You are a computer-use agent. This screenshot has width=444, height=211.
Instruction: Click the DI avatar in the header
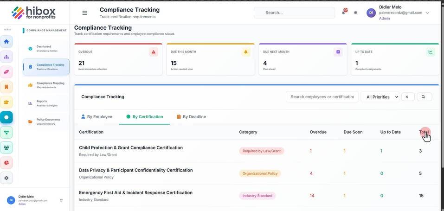click(x=371, y=13)
